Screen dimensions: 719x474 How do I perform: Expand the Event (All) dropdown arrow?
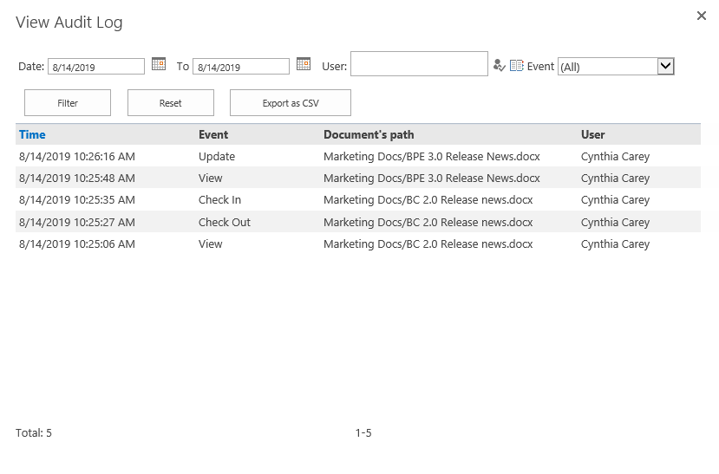click(x=665, y=66)
